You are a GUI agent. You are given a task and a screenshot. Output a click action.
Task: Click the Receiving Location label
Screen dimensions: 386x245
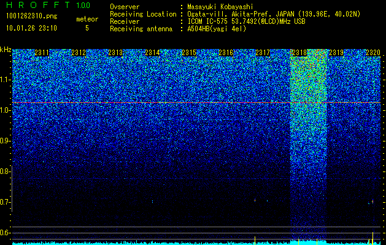point(143,14)
